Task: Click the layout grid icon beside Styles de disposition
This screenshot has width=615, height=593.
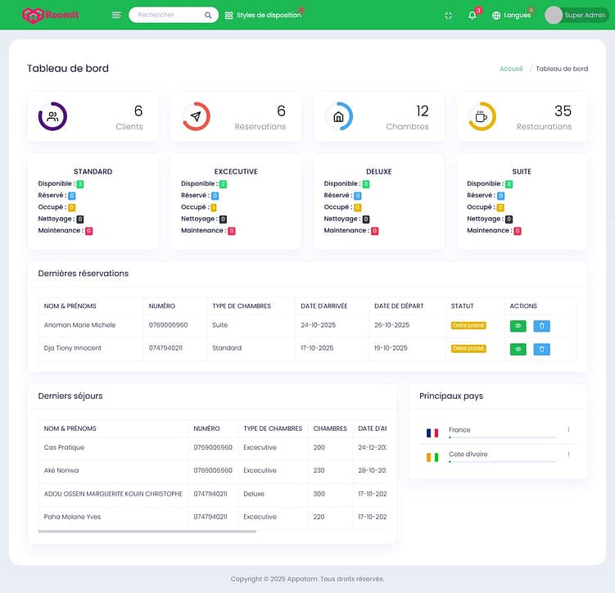Action: [228, 16]
